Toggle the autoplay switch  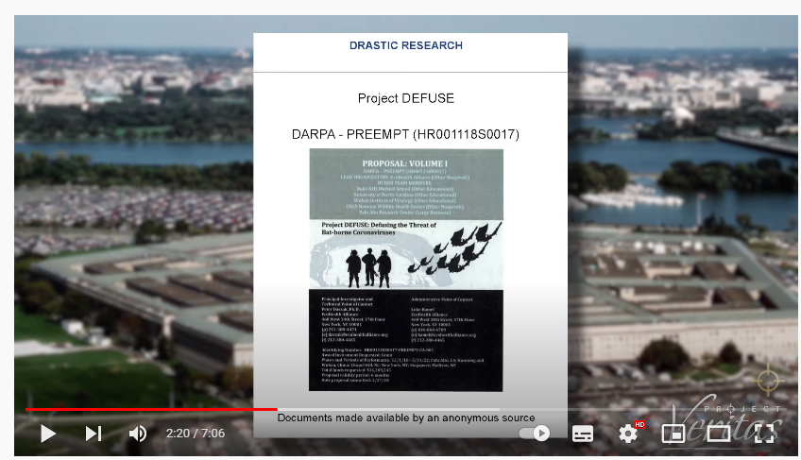535,434
